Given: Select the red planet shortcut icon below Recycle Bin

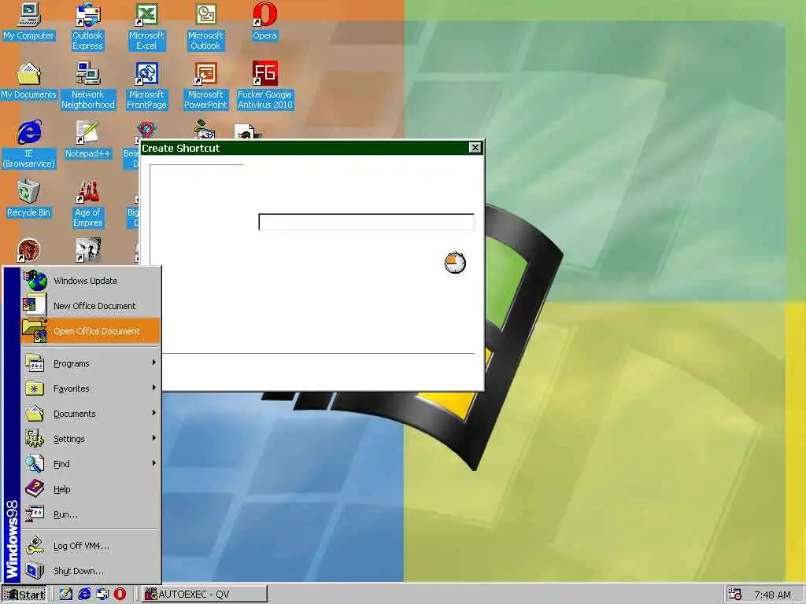Looking at the screenshot, I should (x=29, y=251).
